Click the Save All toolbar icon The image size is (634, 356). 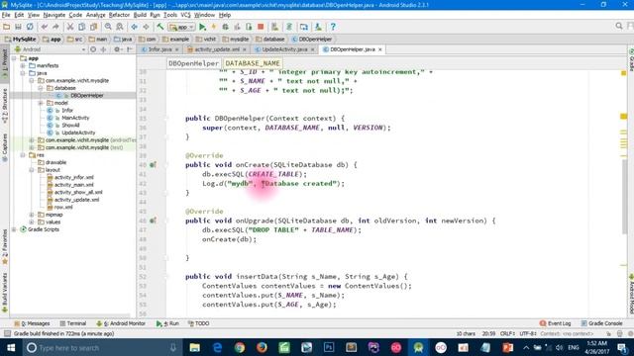click(x=18, y=27)
